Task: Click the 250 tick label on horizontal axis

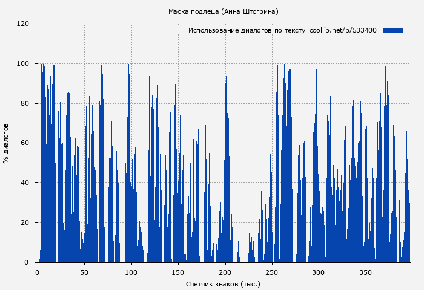Action: pos(272,272)
